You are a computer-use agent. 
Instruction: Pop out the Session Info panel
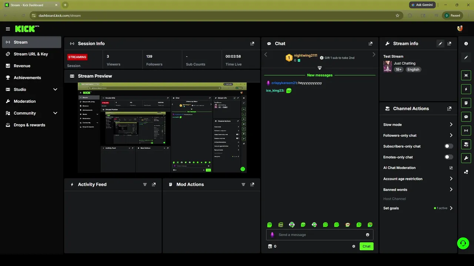click(x=252, y=44)
